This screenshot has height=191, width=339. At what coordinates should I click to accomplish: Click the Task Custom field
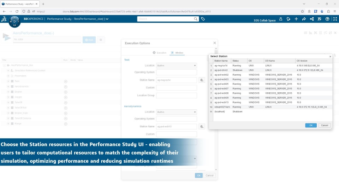(x=177, y=88)
